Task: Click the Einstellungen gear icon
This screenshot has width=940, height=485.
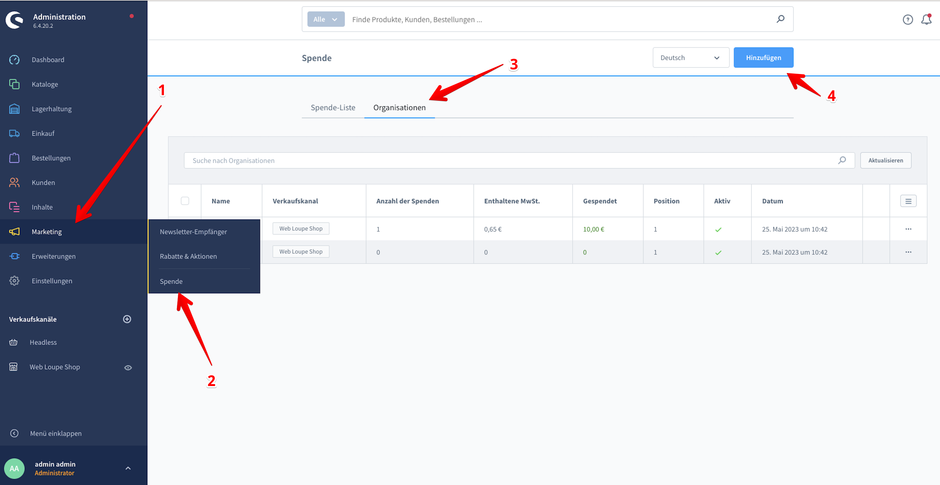Action: coord(14,281)
